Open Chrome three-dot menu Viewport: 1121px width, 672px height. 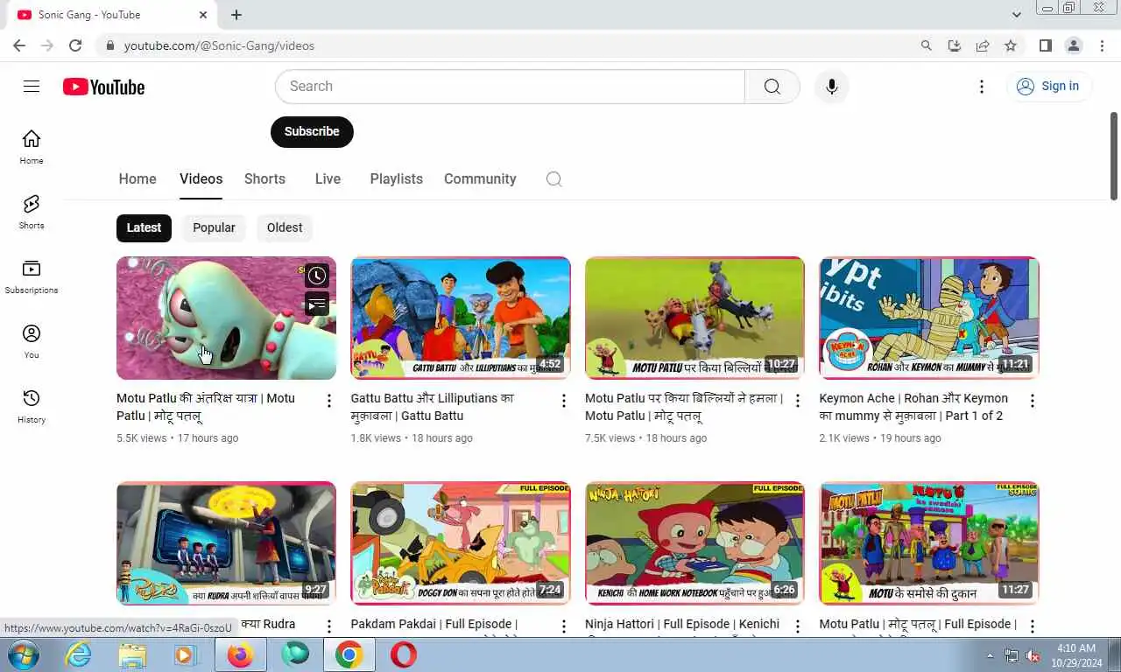click(1102, 45)
